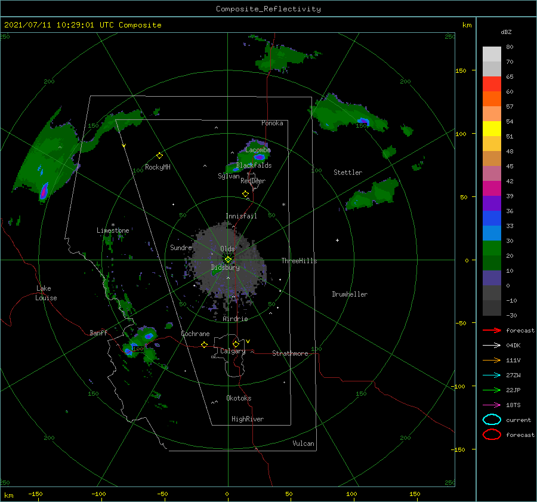Click the HighRiver label
Image resolution: width=537 pixels, height=502 pixels.
click(247, 419)
